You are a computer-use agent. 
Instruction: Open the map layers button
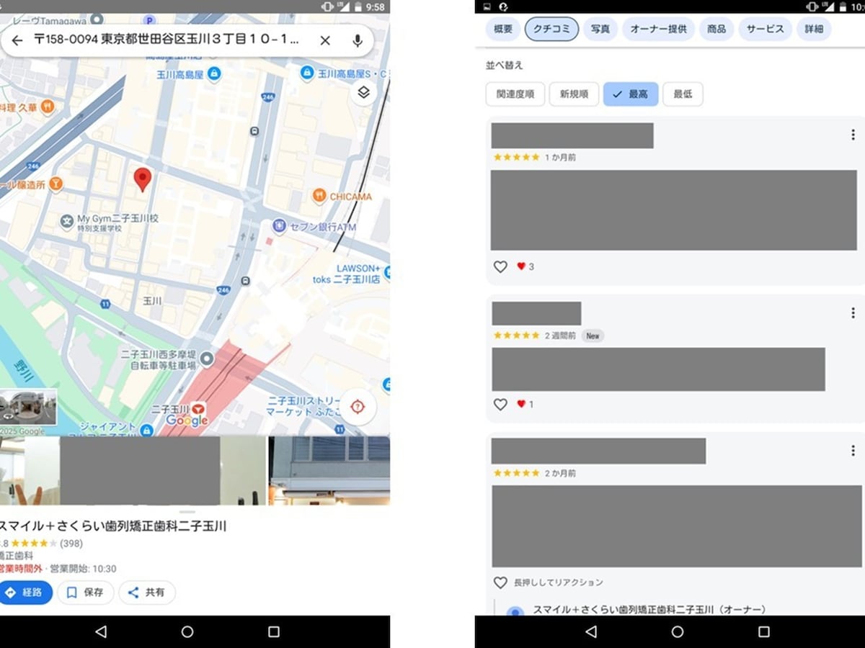[x=363, y=92]
